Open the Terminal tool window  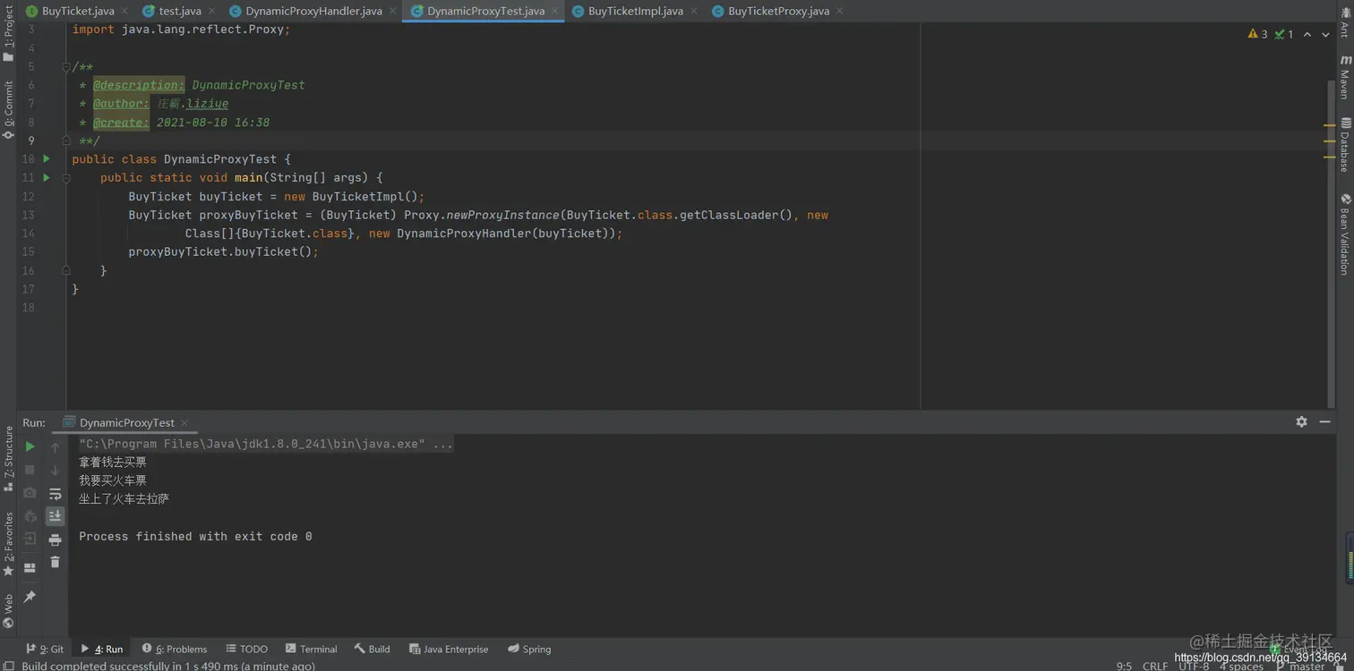click(312, 649)
